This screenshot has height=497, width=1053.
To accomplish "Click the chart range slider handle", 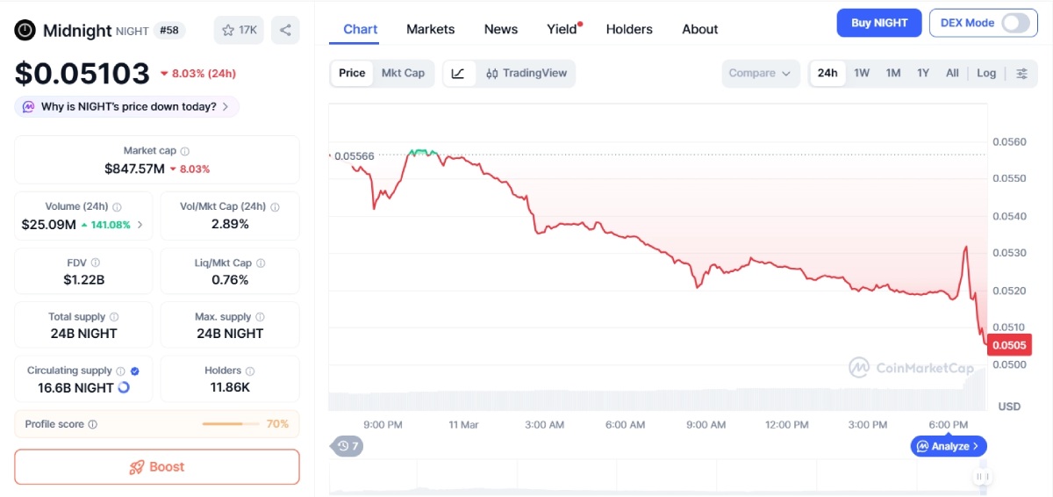I will click(x=982, y=477).
